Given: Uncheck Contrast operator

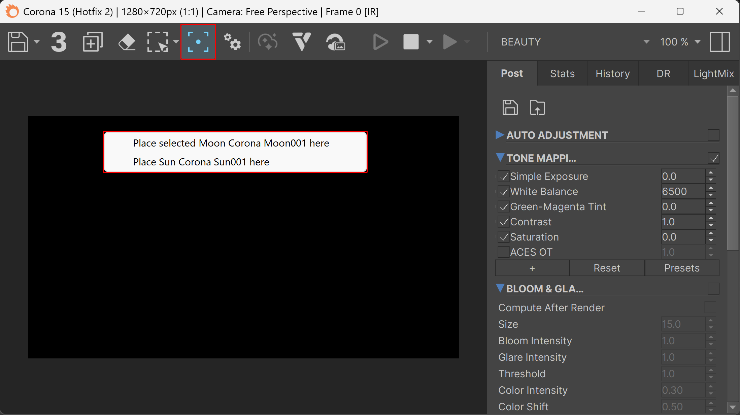Looking at the screenshot, I should 504,222.
